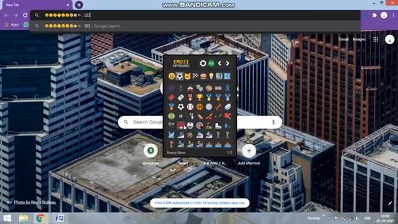Insert the red admission ticket emoji
Viewport: 398px width, 224px height.
[x=172, y=97]
